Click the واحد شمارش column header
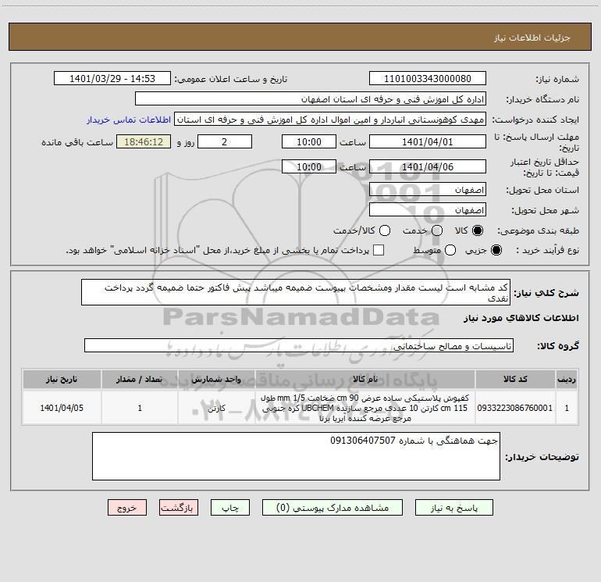601x582 pixels. tap(216, 379)
